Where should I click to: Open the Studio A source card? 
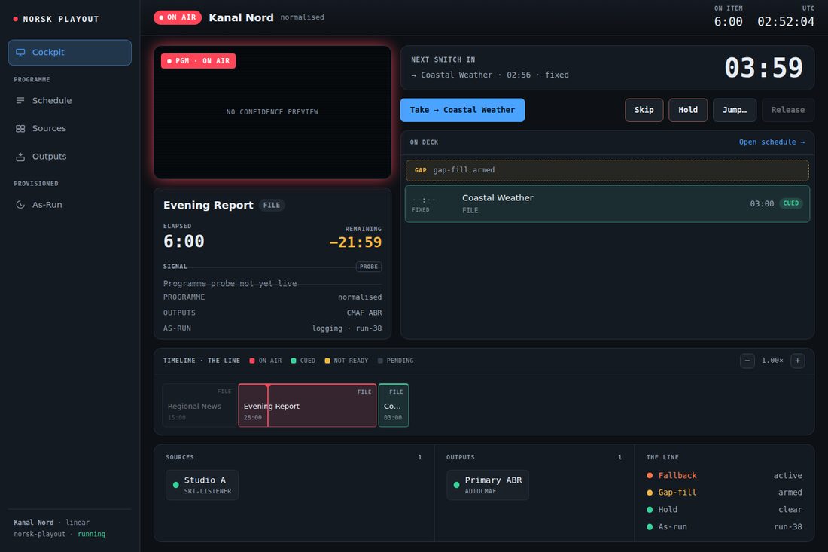(x=202, y=485)
